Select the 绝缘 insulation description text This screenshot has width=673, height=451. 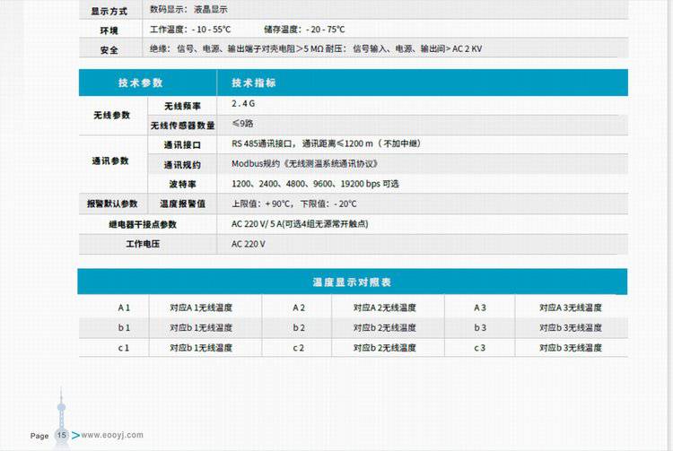click(316, 49)
